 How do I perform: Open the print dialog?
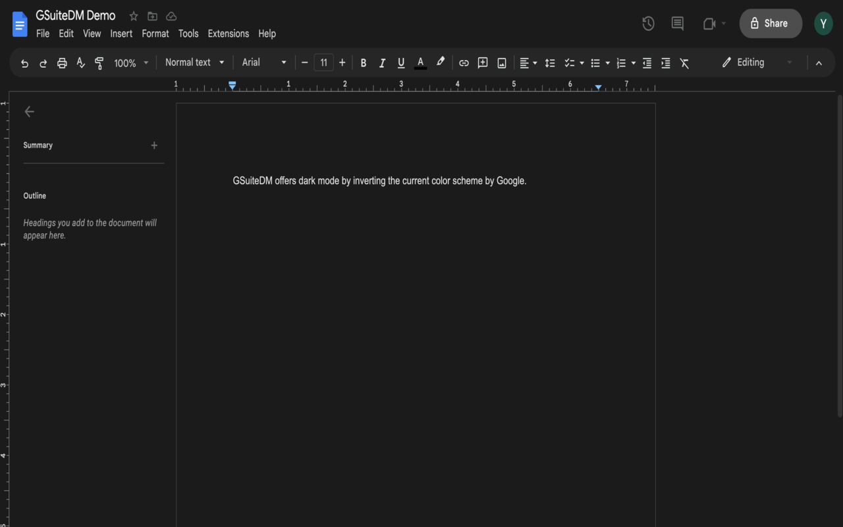pos(61,62)
